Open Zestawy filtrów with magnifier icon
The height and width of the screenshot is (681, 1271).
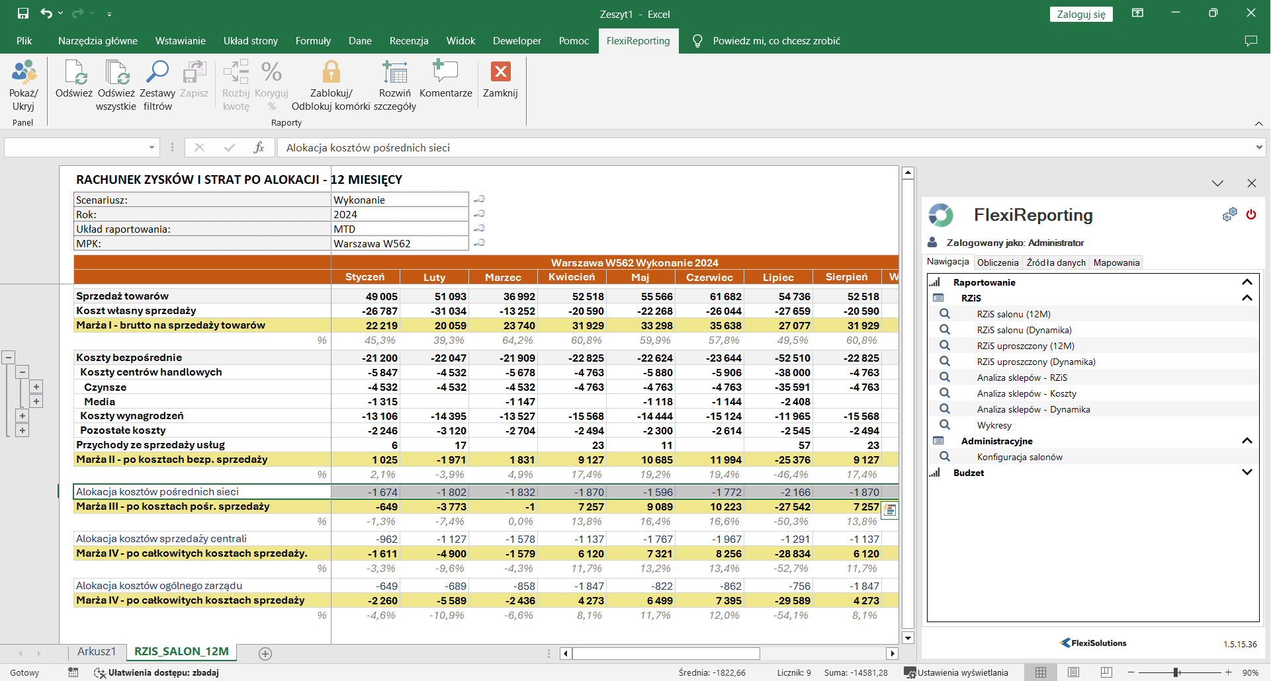157,73
